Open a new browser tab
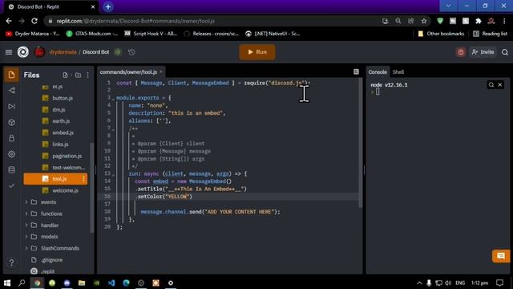The height and width of the screenshot is (289, 513). [x=108, y=6]
